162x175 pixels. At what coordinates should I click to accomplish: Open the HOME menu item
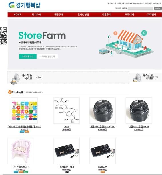[x=17, y=15]
